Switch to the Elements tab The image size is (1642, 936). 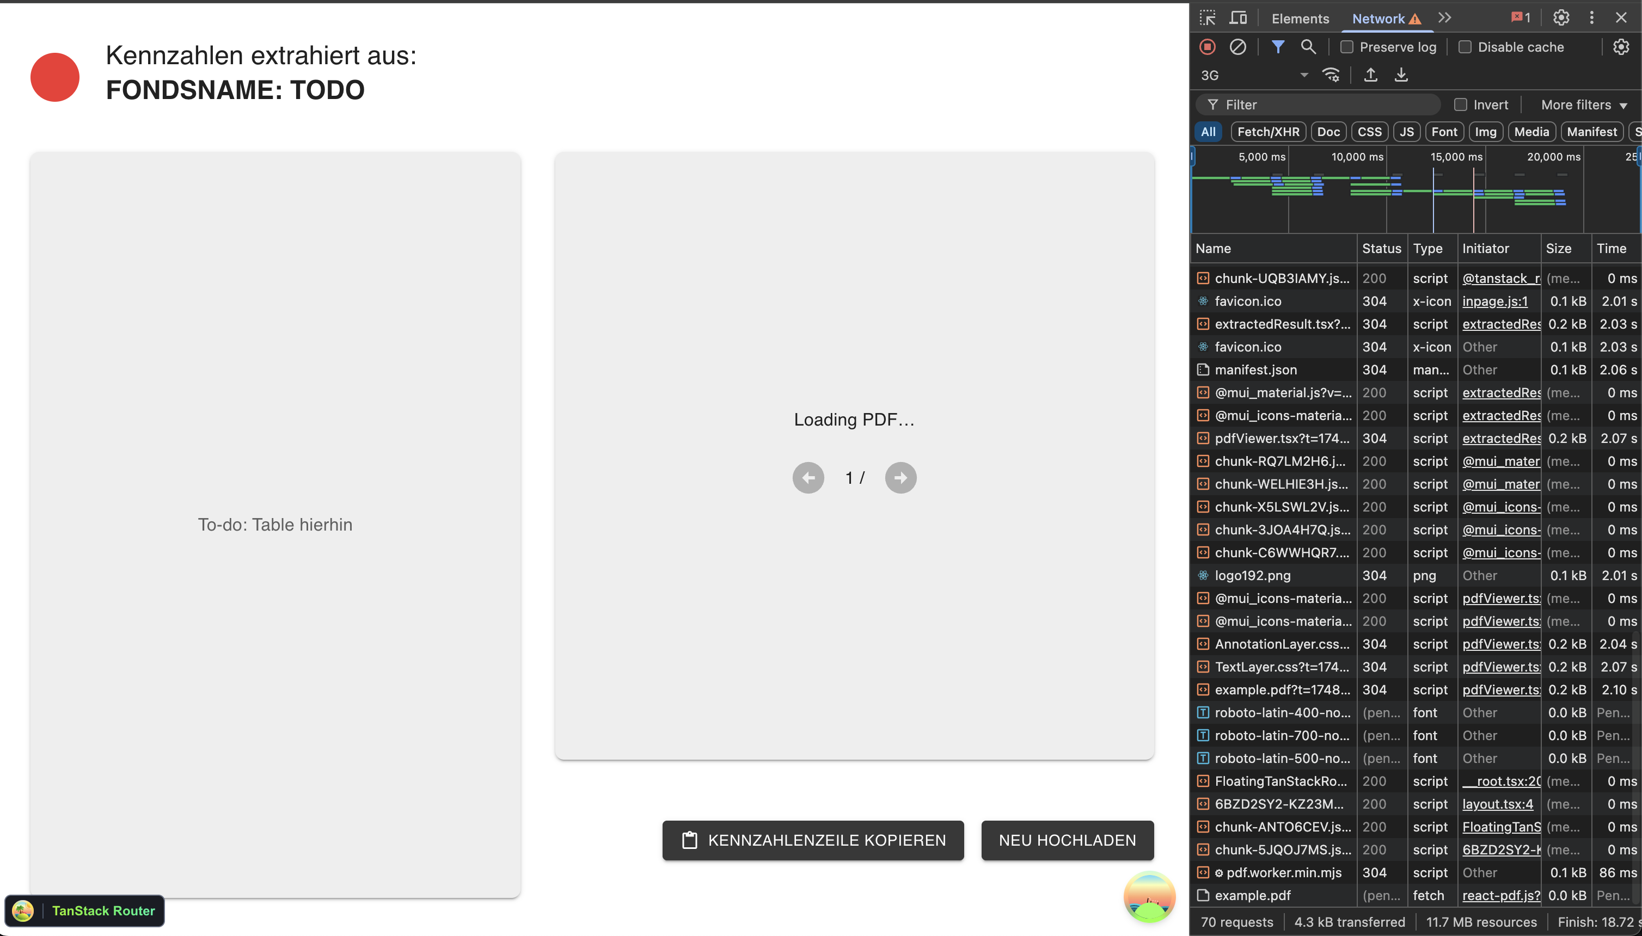1300,19
